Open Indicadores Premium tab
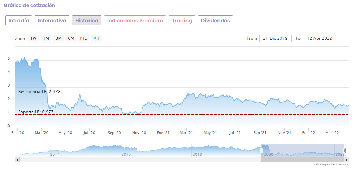 (x=135, y=20)
